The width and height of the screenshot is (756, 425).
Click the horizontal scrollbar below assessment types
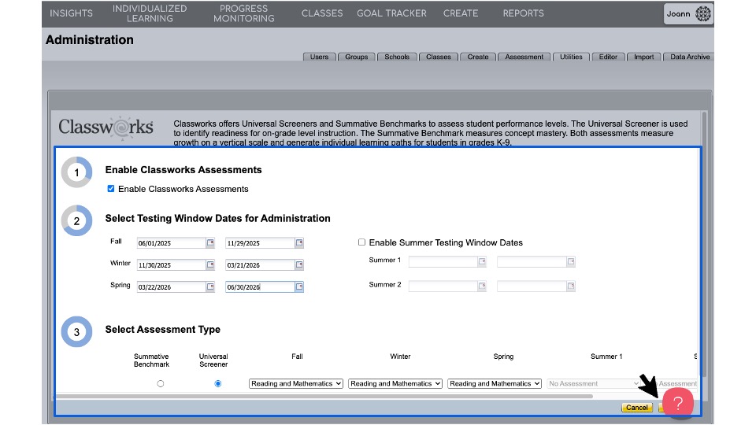(x=323, y=396)
